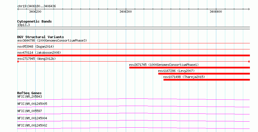258x132 pixels.
Task: Open variant esv2717945 (Wong2012b) label
Action: coord(37,59)
